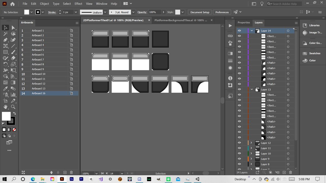The height and width of the screenshot is (183, 326).
Task: Delete artboard with Artboards panel trash icon
Action: pos(71,172)
